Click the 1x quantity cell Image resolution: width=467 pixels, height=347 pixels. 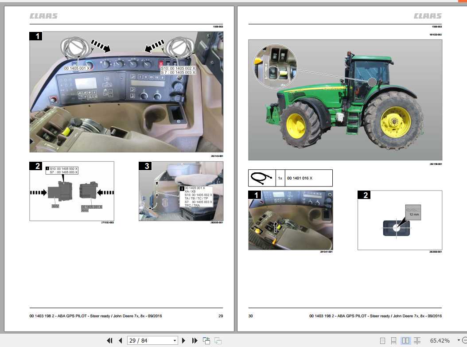pos(280,178)
